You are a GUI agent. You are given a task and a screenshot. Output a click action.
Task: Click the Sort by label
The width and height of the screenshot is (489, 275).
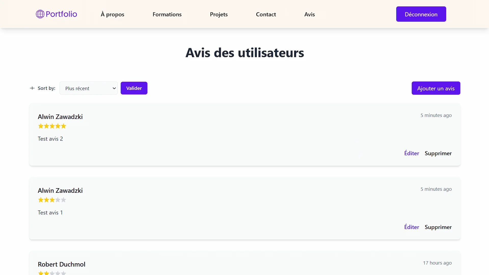tap(46, 88)
